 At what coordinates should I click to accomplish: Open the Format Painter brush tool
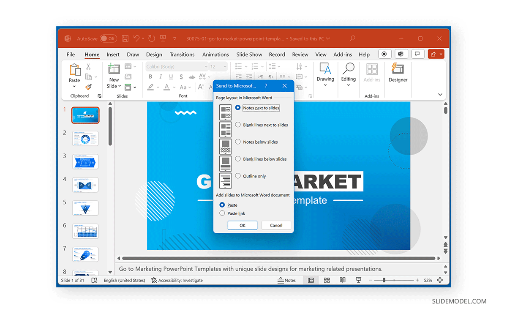88,87
